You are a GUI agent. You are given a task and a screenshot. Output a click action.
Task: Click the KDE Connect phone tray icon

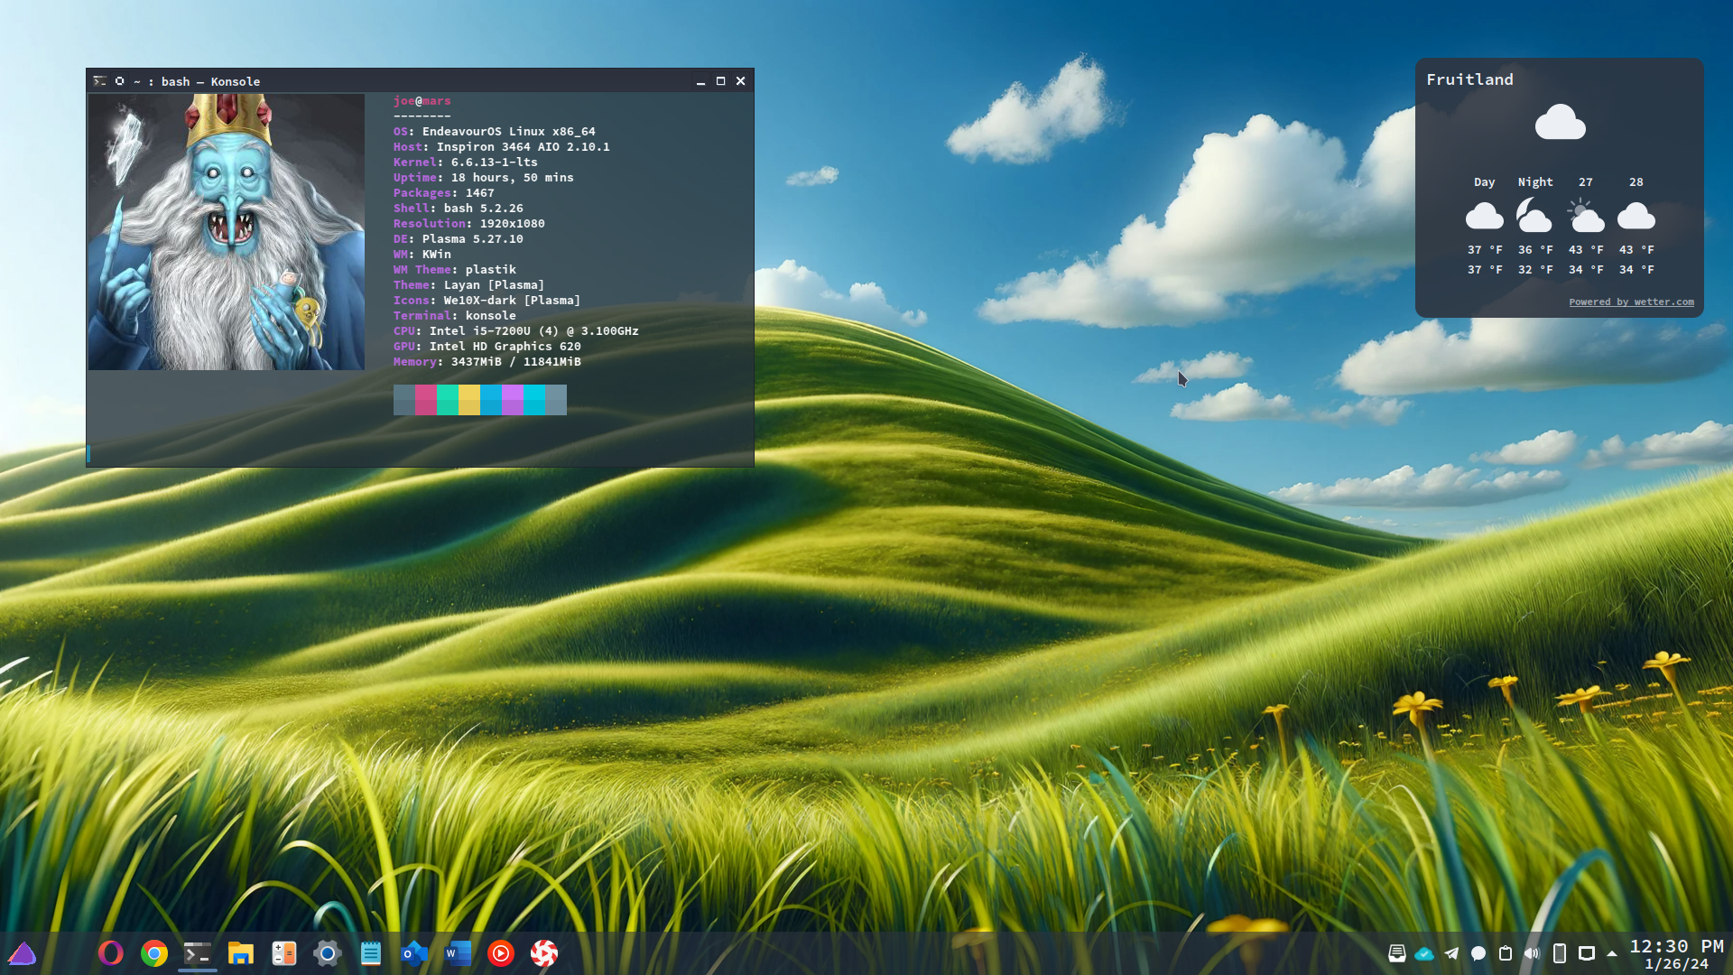[1559, 953]
